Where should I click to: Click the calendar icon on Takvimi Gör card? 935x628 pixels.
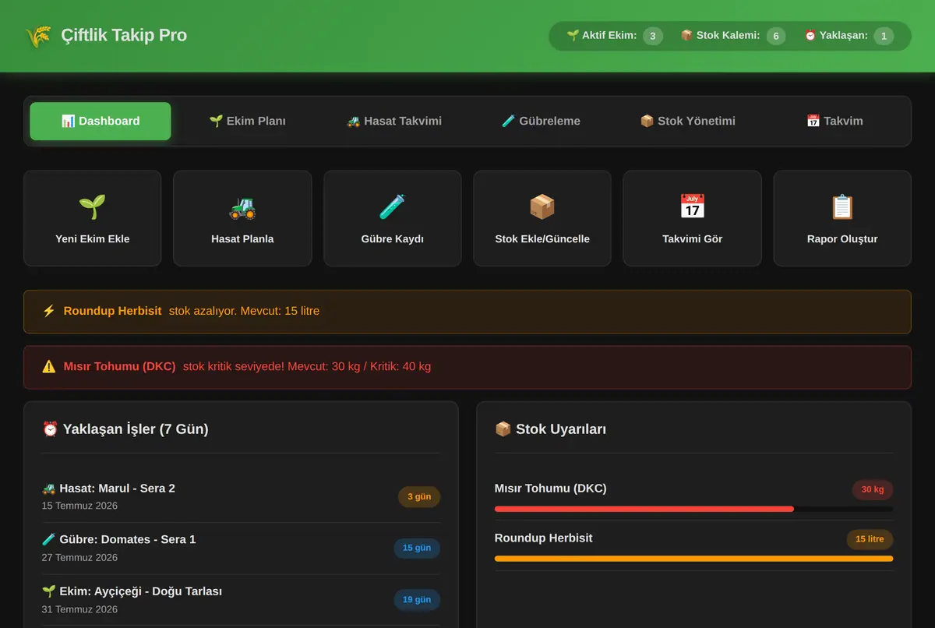692,206
